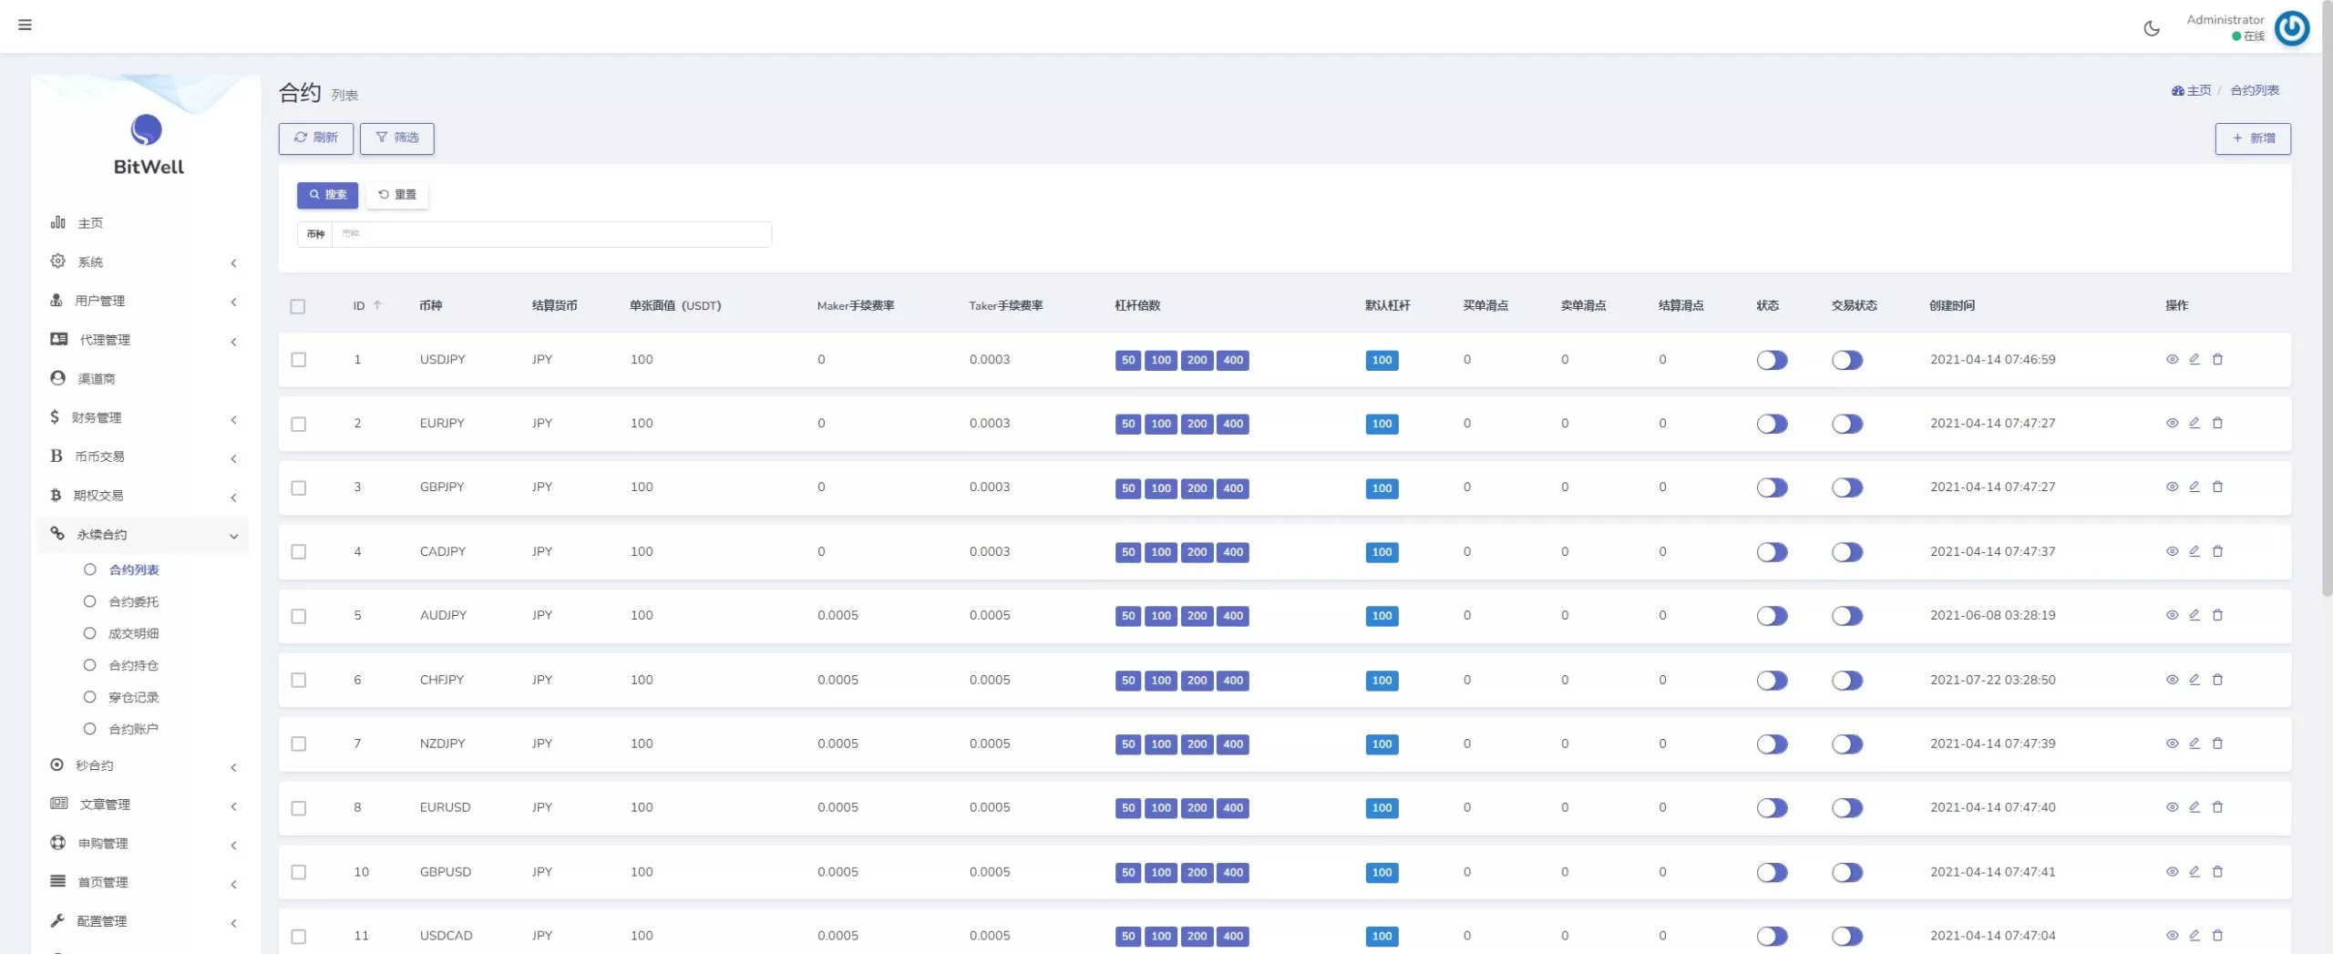
Task: Toggle dark mode moon icon
Action: pyautogui.click(x=2152, y=28)
